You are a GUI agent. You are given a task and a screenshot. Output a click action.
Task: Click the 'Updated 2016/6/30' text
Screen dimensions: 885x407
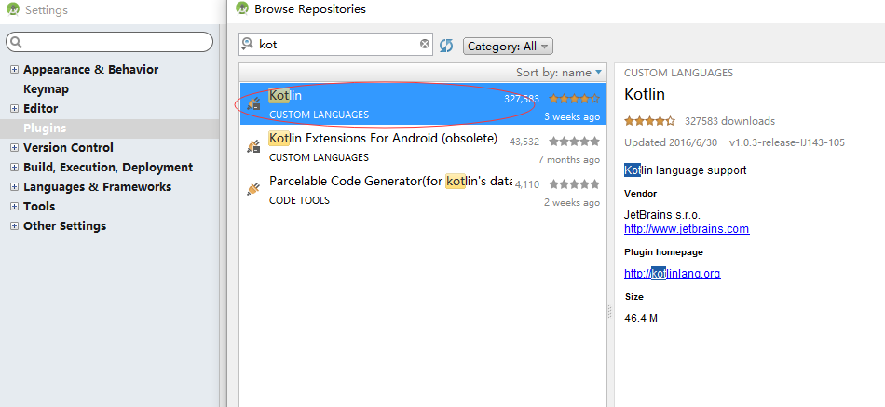click(x=671, y=142)
